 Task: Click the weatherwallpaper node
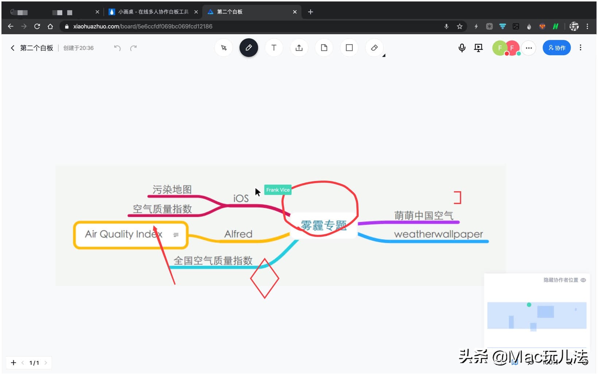tap(438, 234)
